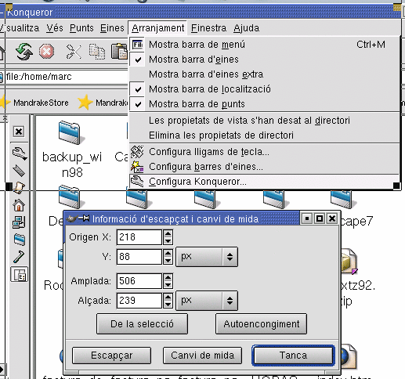Click the Ctrl+M shortcut menu row text
The height and width of the screenshot is (379, 405).
click(x=371, y=45)
